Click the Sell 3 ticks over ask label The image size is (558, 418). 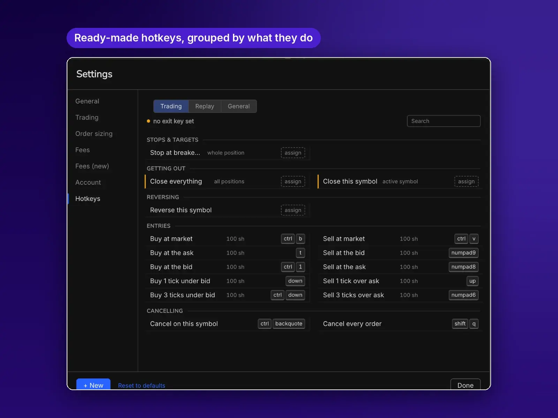(x=353, y=295)
